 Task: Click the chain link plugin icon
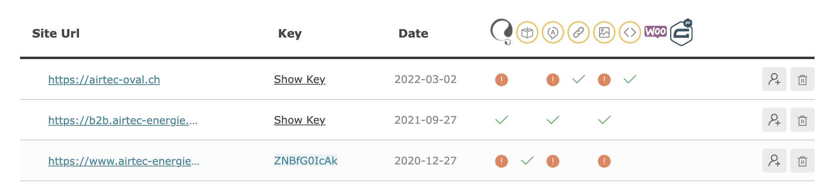tap(579, 32)
